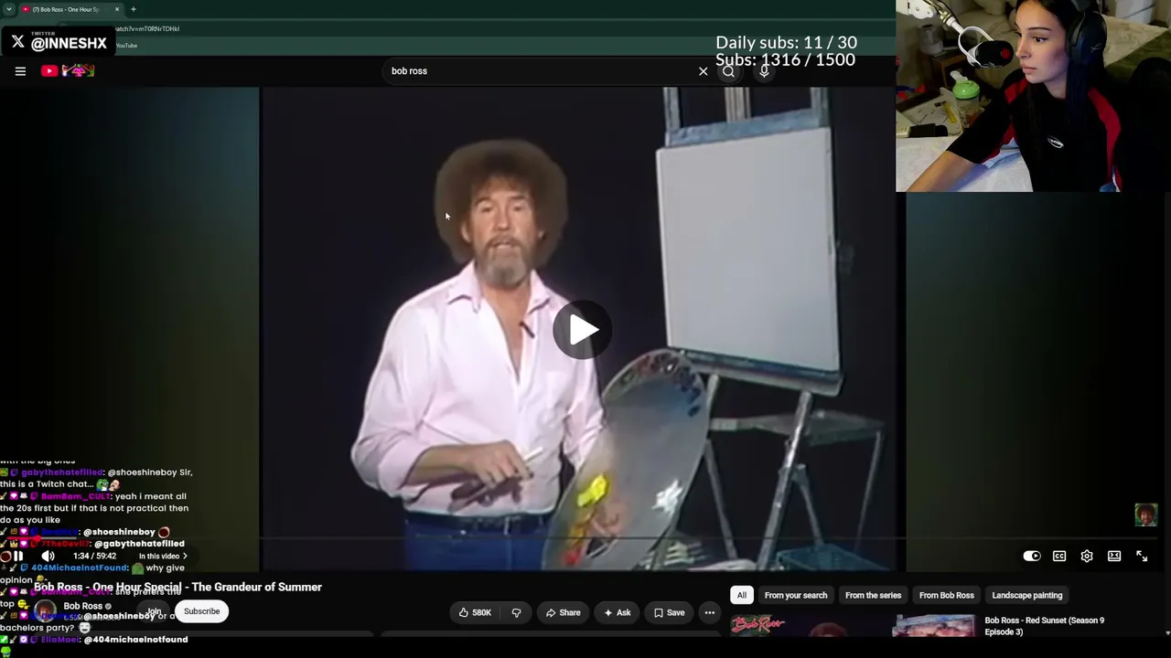Mute the video volume speaker icon
Viewport: 1171px width, 658px height.
pyautogui.click(x=48, y=556)
